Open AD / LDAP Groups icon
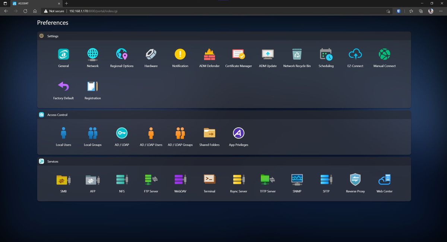Screen dimensions: 447x242 pyautogui.click(x=180, y=133)
